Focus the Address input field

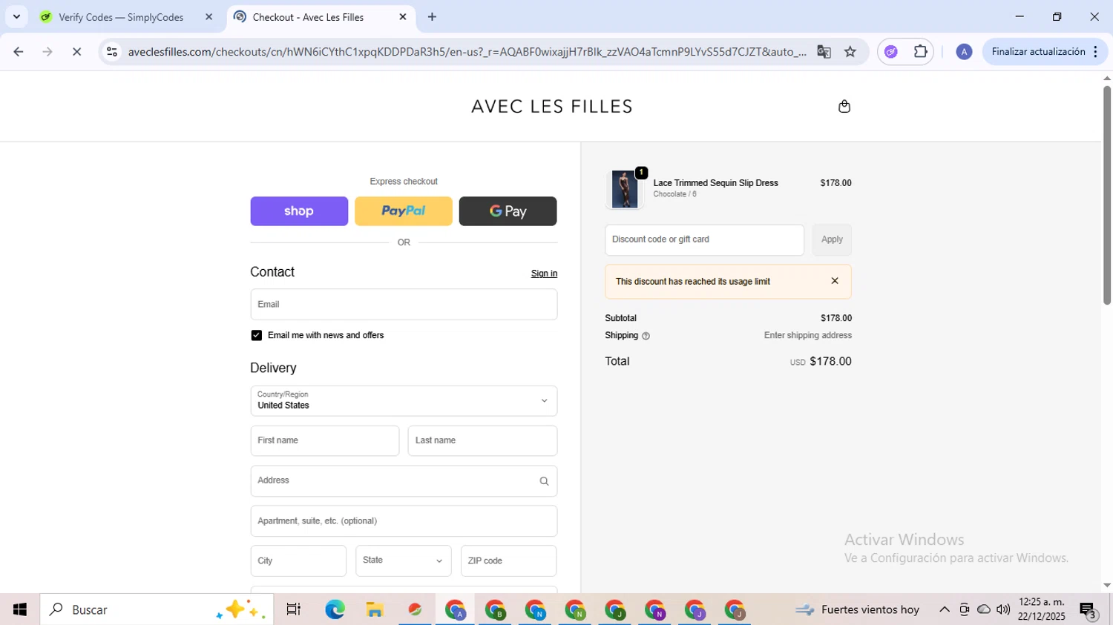404,481
